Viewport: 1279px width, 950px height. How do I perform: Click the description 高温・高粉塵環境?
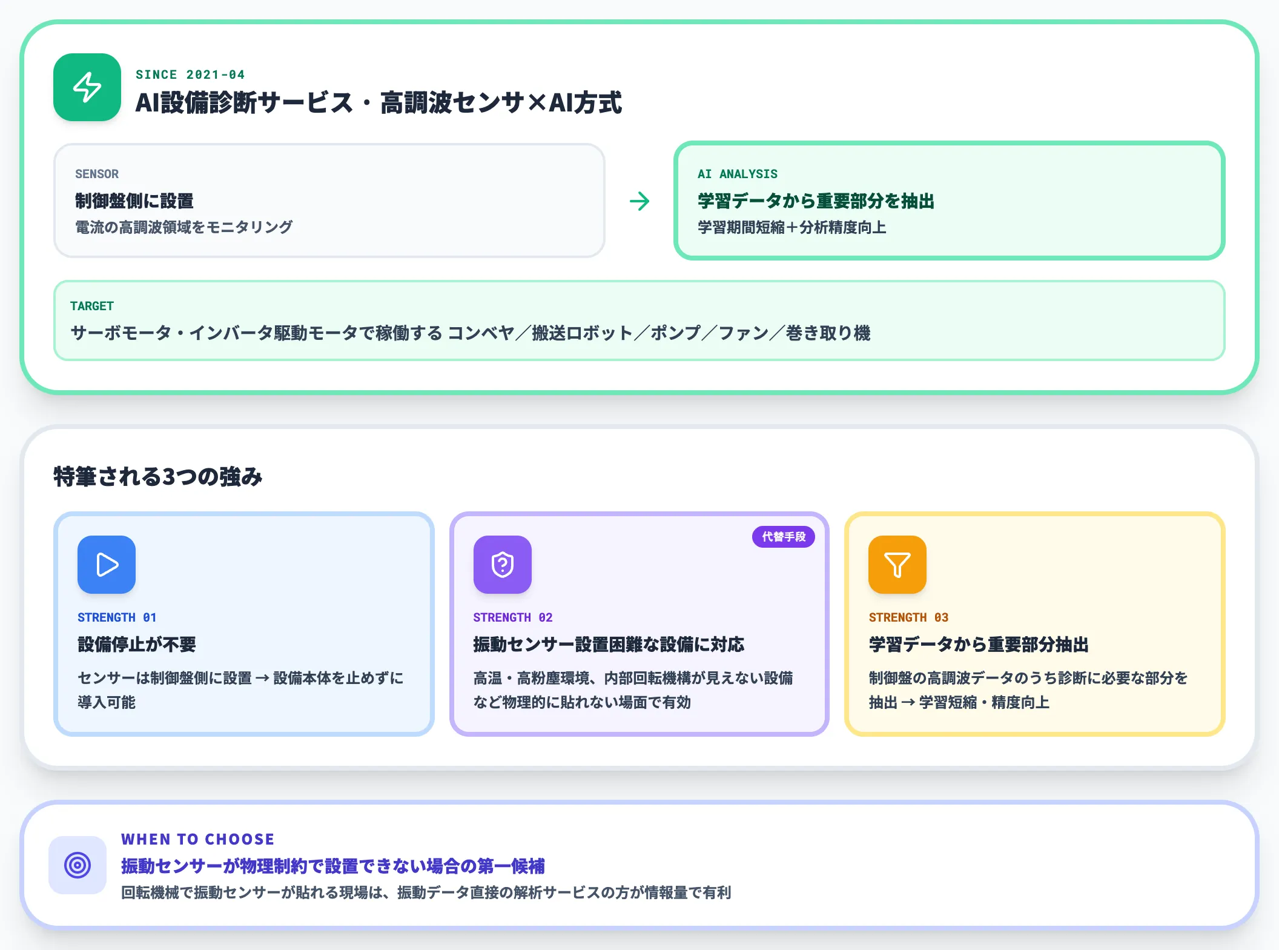633,690
